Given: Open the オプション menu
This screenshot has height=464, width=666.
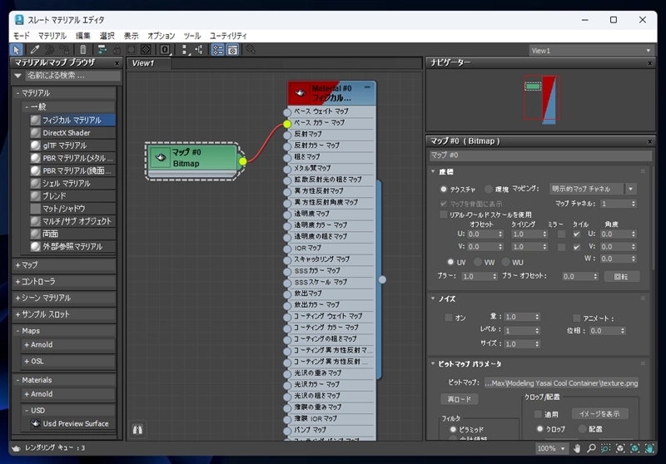Looking at the screenshot, I should coord(161,36).
